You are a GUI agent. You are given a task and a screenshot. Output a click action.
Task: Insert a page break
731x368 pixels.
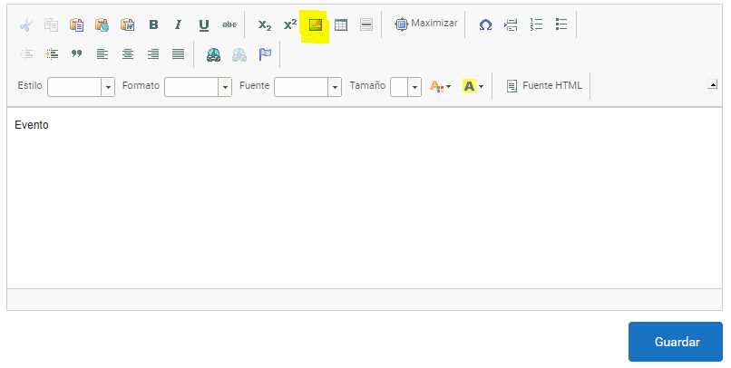(x=511, y=24)
